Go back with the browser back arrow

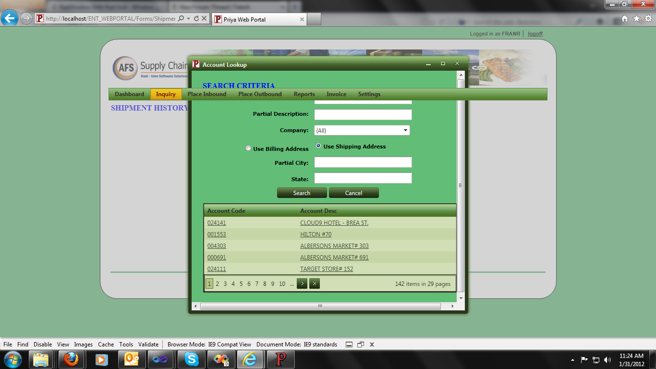[x=10, y=19]
